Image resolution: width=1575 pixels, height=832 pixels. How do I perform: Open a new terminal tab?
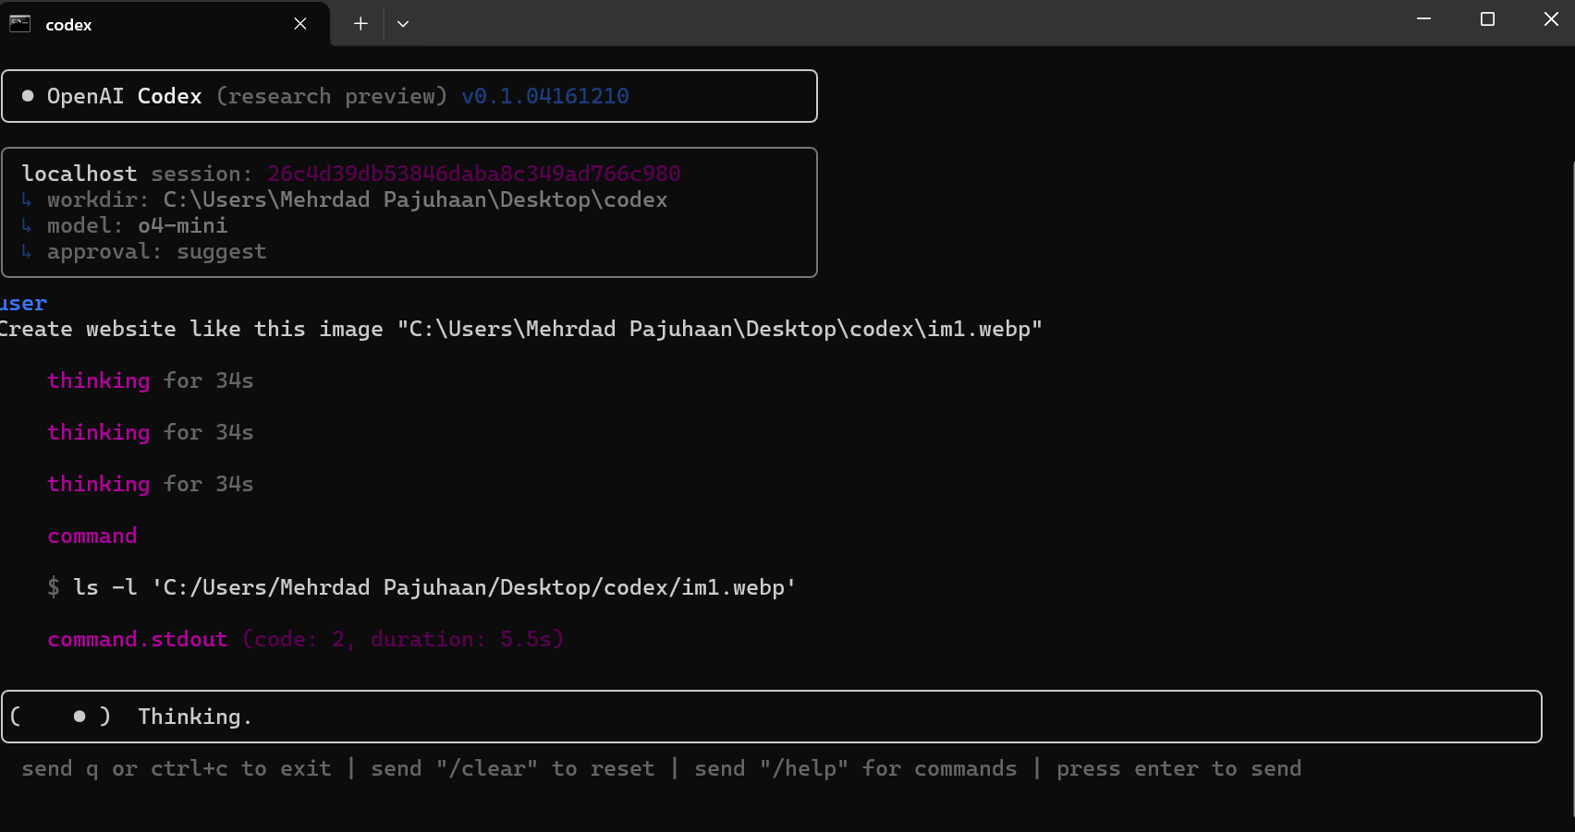pos(360,24)
